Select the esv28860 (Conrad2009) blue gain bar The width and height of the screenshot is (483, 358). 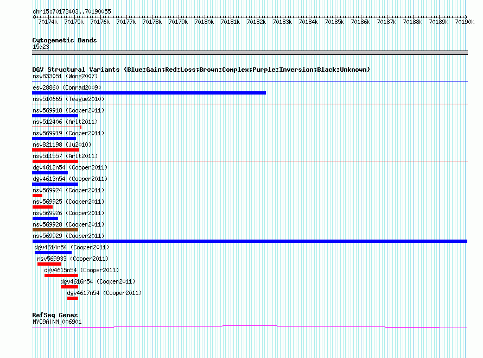point(149,93)
